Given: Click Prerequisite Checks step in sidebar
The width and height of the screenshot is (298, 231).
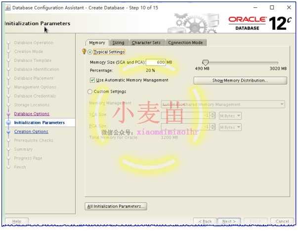Looking at the screenshot, I should 34,140.
